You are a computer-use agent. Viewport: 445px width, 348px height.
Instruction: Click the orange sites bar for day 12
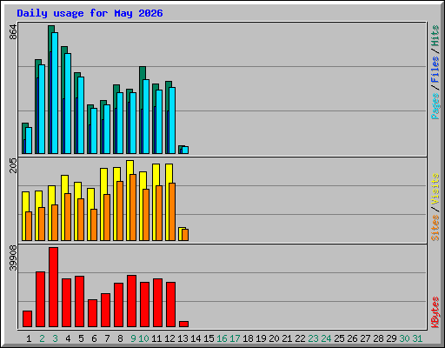tap(172, 211)
